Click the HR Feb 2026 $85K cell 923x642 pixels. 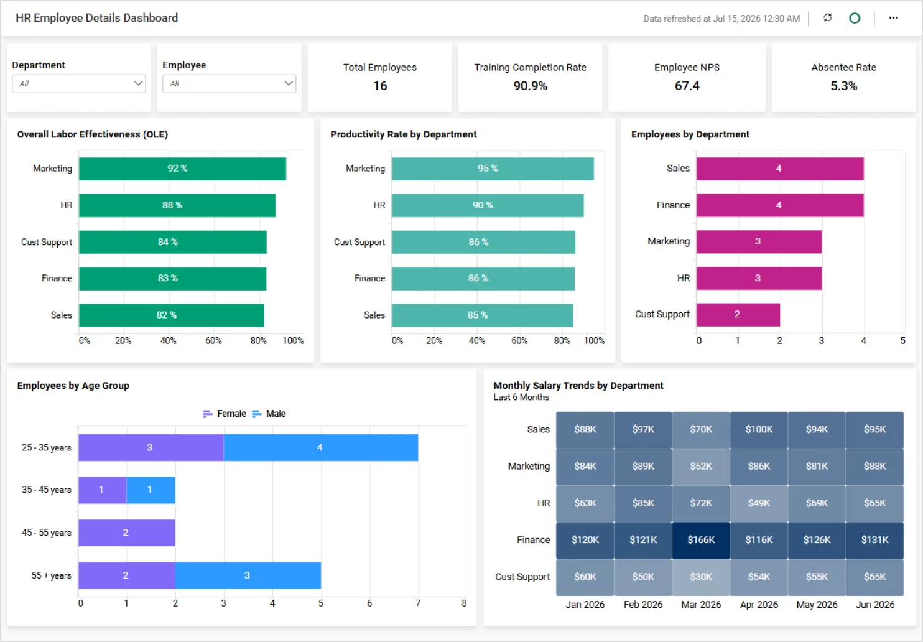tap(643, 503)
